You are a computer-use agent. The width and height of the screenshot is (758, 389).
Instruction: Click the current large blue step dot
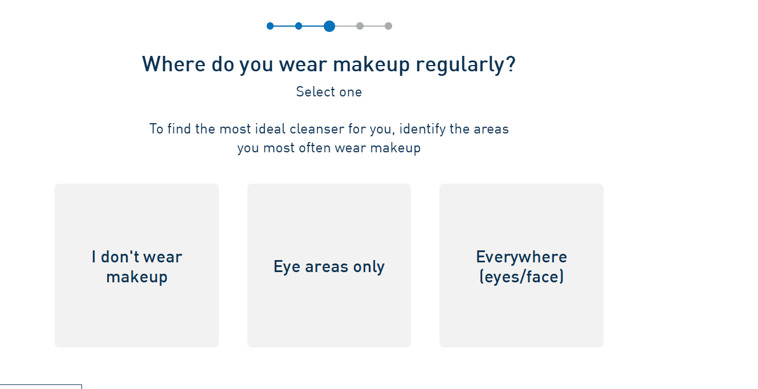click(x=329, y=26)
